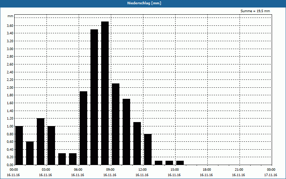Select the 3,20 y-axis label
Screen dimensions: 286x179
click(10, 41)
